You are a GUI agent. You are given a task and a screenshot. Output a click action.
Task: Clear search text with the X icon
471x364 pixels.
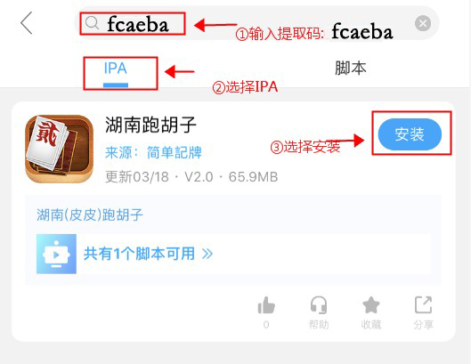click(x=423, y=23)
